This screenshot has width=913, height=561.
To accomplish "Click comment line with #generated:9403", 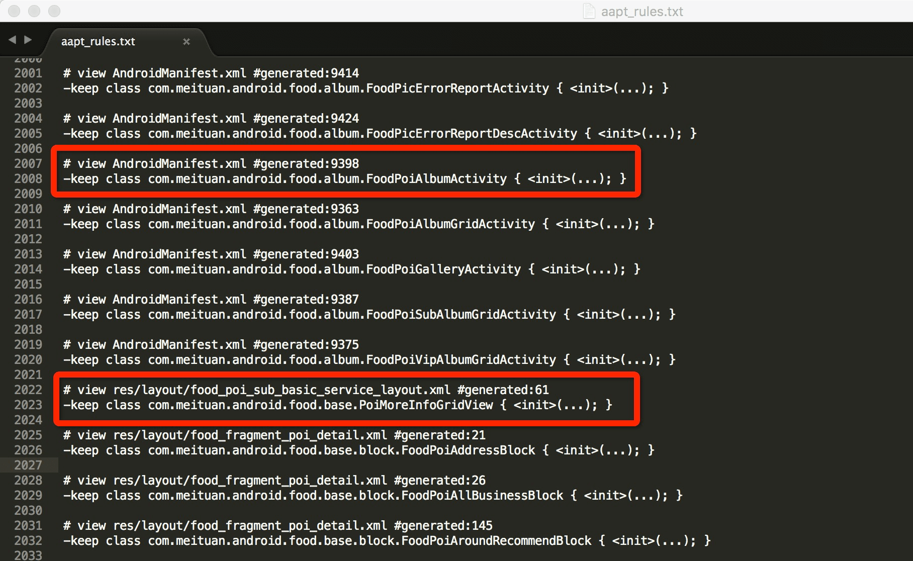I will point(211,254).
